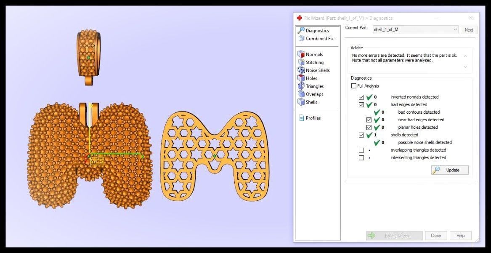Open the Profiles page label
This screenshot has width=491, height=253.
pyautogui.click(x=313, y=118)
